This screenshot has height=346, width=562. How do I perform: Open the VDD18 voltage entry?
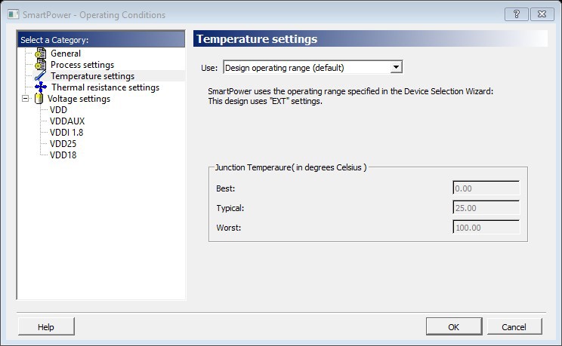tap(63, 155)
